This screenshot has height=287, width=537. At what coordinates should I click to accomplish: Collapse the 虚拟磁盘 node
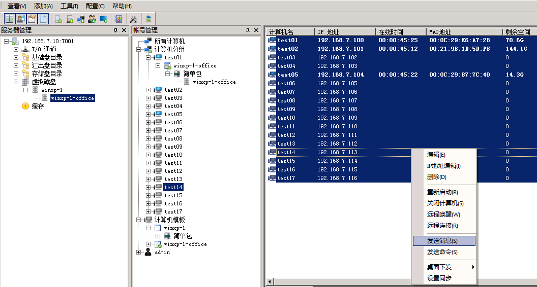pyautogui.click(x=16, y=82)
